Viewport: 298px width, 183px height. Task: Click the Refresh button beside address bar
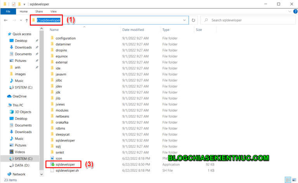[x=194, y=20]
